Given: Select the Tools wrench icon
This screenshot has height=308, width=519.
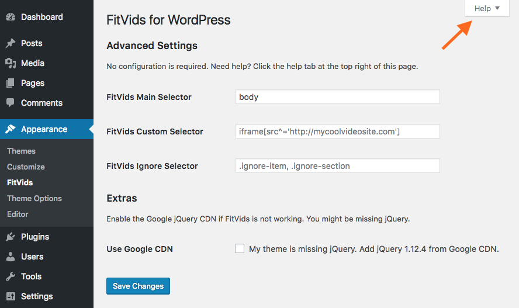Looking at the screenshot, I should 11,276.
